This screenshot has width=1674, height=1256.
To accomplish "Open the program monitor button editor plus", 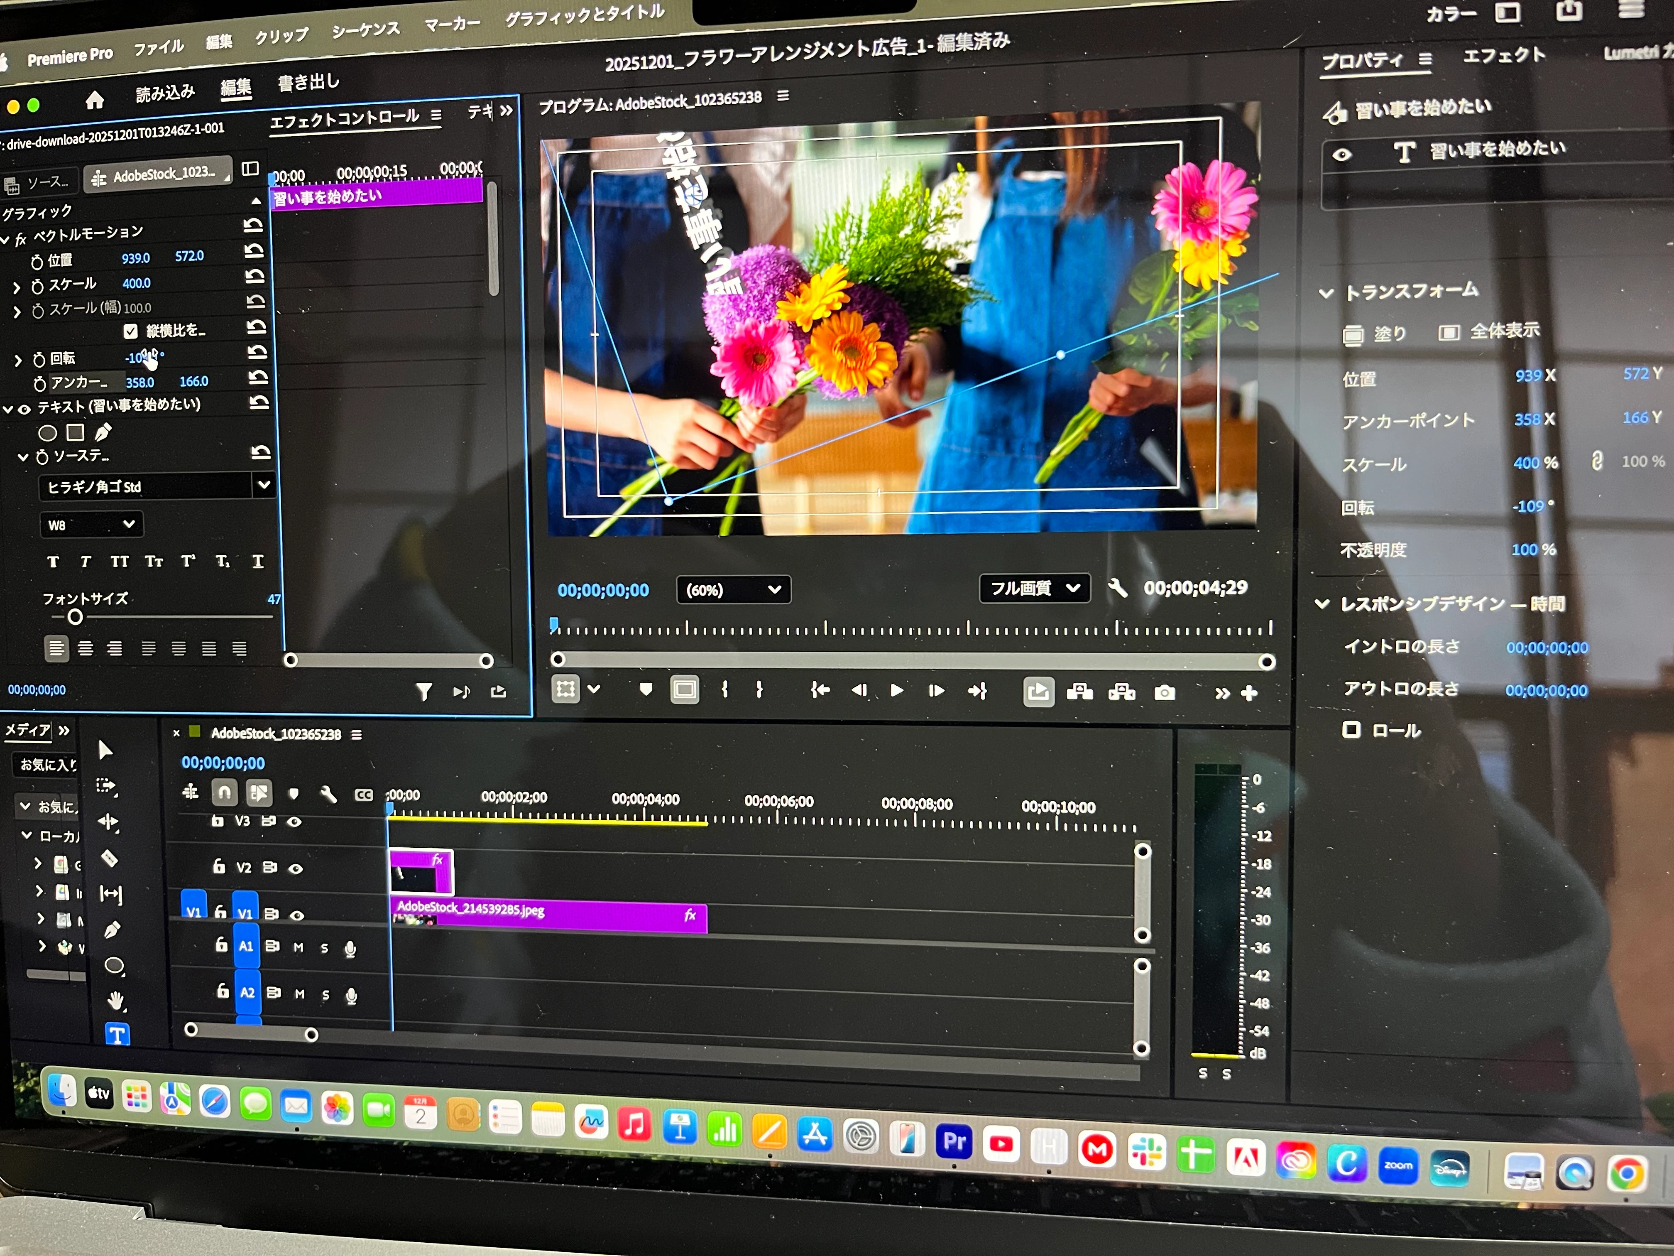I will 1249,694.
